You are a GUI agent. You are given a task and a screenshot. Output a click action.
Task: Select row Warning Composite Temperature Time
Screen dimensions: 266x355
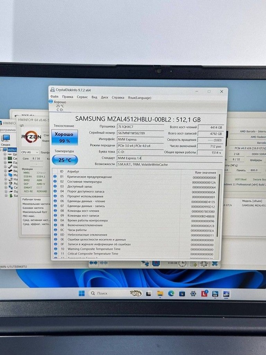(134, 249)
